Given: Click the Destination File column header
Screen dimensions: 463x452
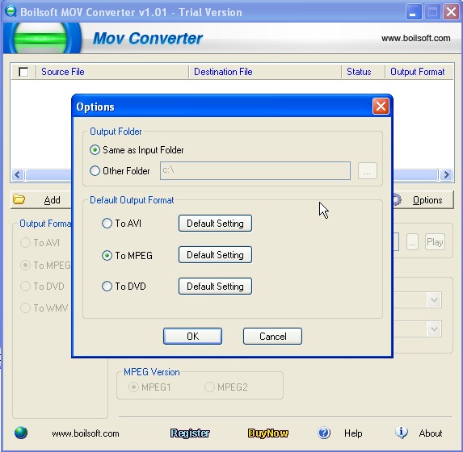Looking at the screenshot, I should [265, 72].
